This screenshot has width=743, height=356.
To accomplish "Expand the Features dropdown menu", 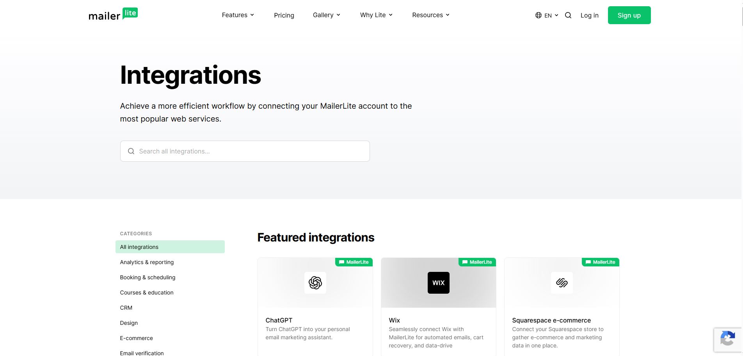I will (x=238, y=15).
